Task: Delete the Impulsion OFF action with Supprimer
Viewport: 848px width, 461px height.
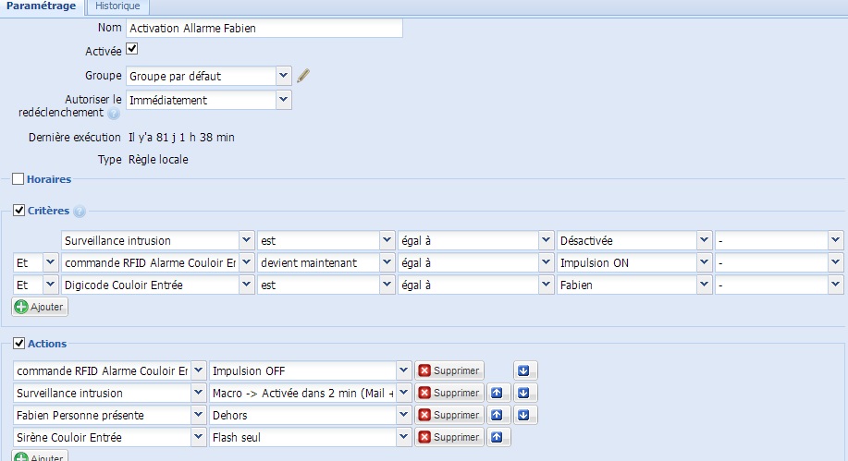Action: 449,370
